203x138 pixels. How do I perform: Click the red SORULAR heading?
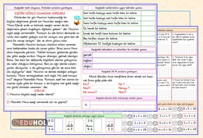pyautogui.click(x=39, y=90)
